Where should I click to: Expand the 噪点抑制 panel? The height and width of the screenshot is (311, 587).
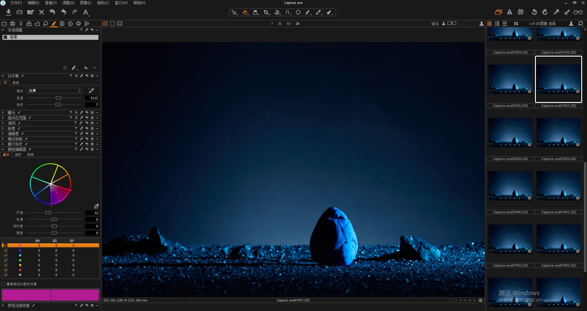point(3,139)
